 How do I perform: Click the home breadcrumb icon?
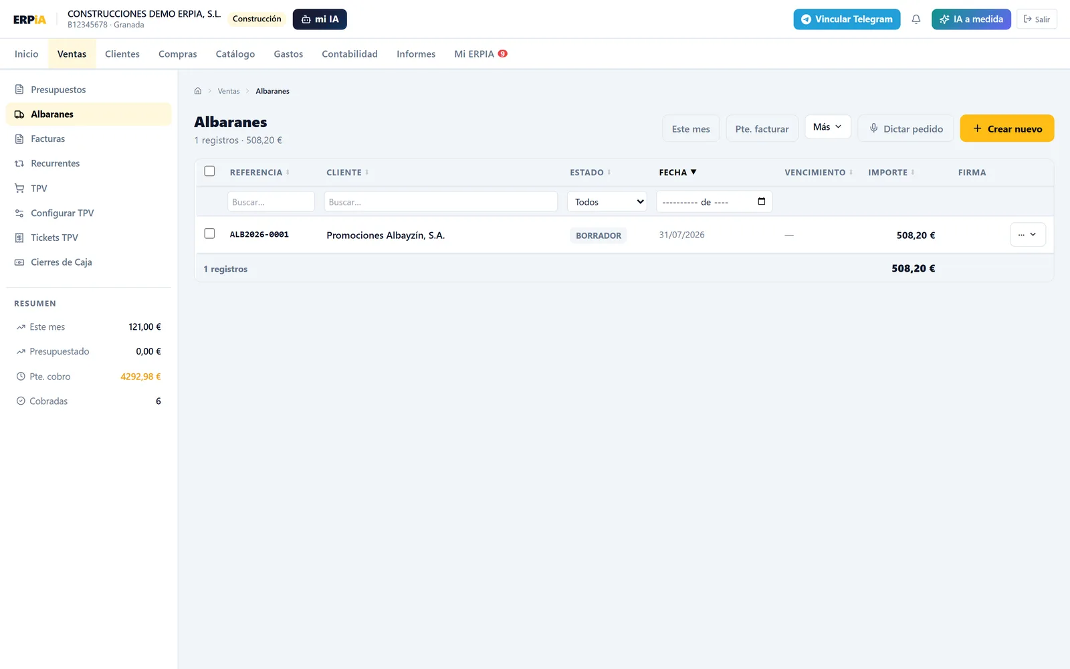[198, 91]
